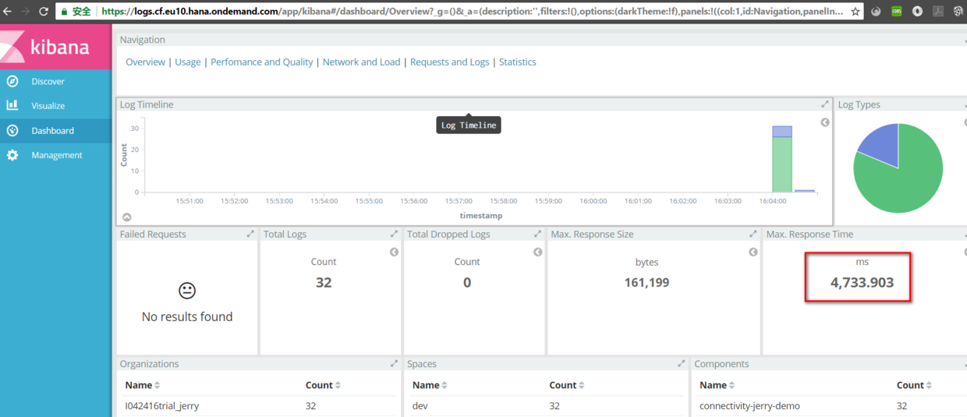Open Requests and Logs link
Screen dimensions: 967x417
[449, 62]
